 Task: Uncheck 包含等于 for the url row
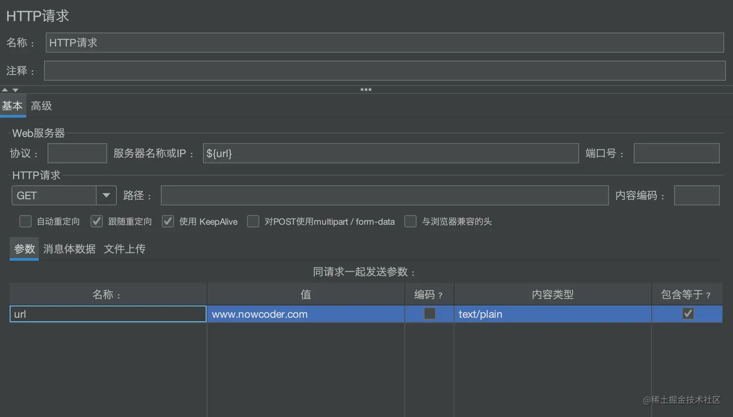click(688, 313)
